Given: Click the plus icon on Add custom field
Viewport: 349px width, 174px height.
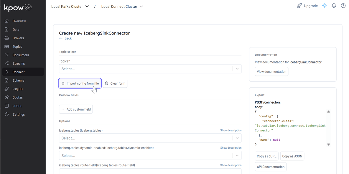Looking at the screenshot, I should 63,109.
